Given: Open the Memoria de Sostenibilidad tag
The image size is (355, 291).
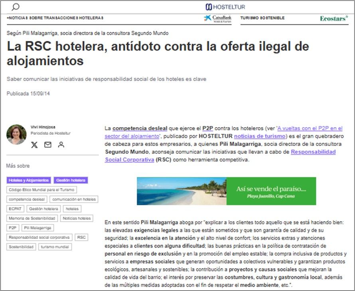Looking at the screenshot, I should tap(32, 218).
